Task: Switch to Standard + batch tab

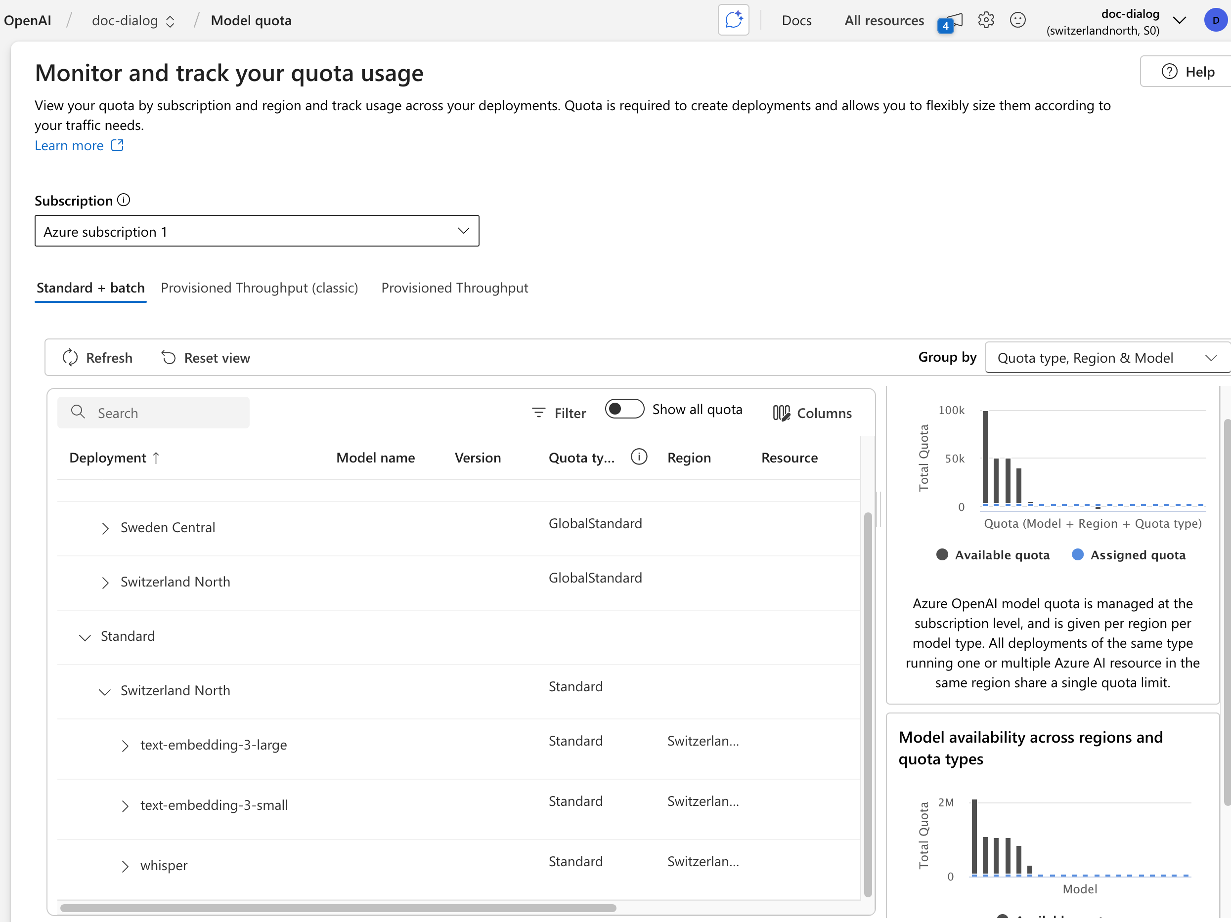Action: click(x=90, y=288)
